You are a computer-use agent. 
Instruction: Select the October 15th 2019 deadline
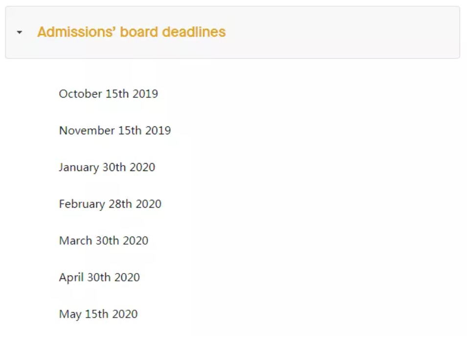tap(108, 94)
